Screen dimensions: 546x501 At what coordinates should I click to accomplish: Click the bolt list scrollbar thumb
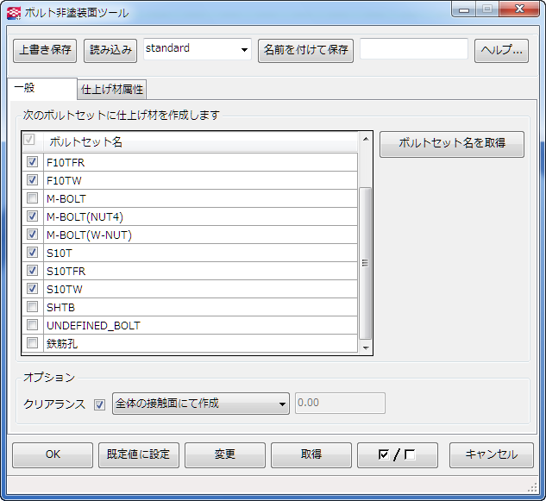coord(365,263)
